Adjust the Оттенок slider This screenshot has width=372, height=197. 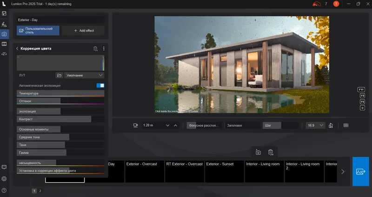tap(60, 101)
